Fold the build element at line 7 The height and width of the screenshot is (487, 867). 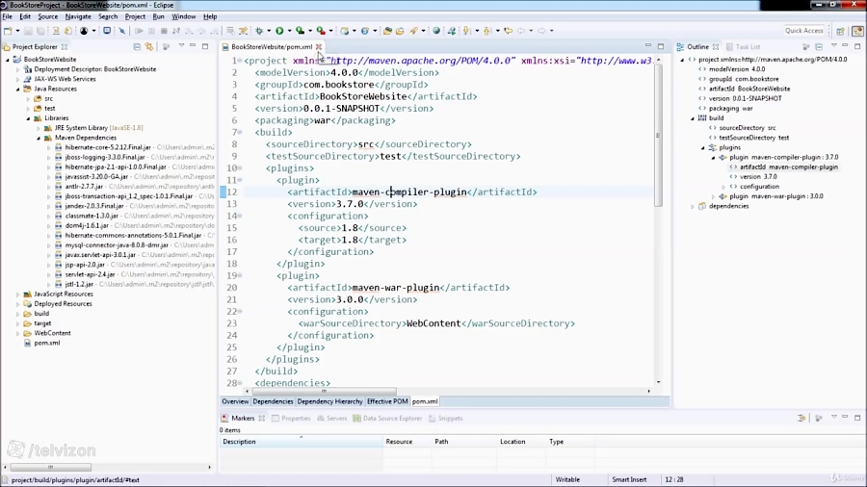tap(240, 133)
